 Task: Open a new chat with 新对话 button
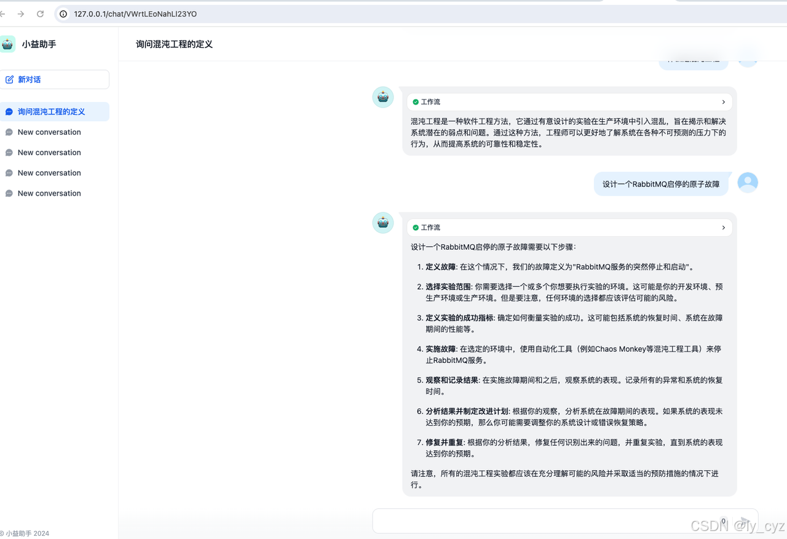point(55,79)
